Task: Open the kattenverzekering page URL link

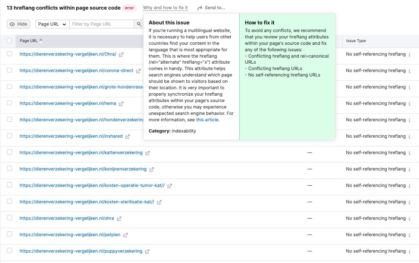Action: tap(81, 153)
